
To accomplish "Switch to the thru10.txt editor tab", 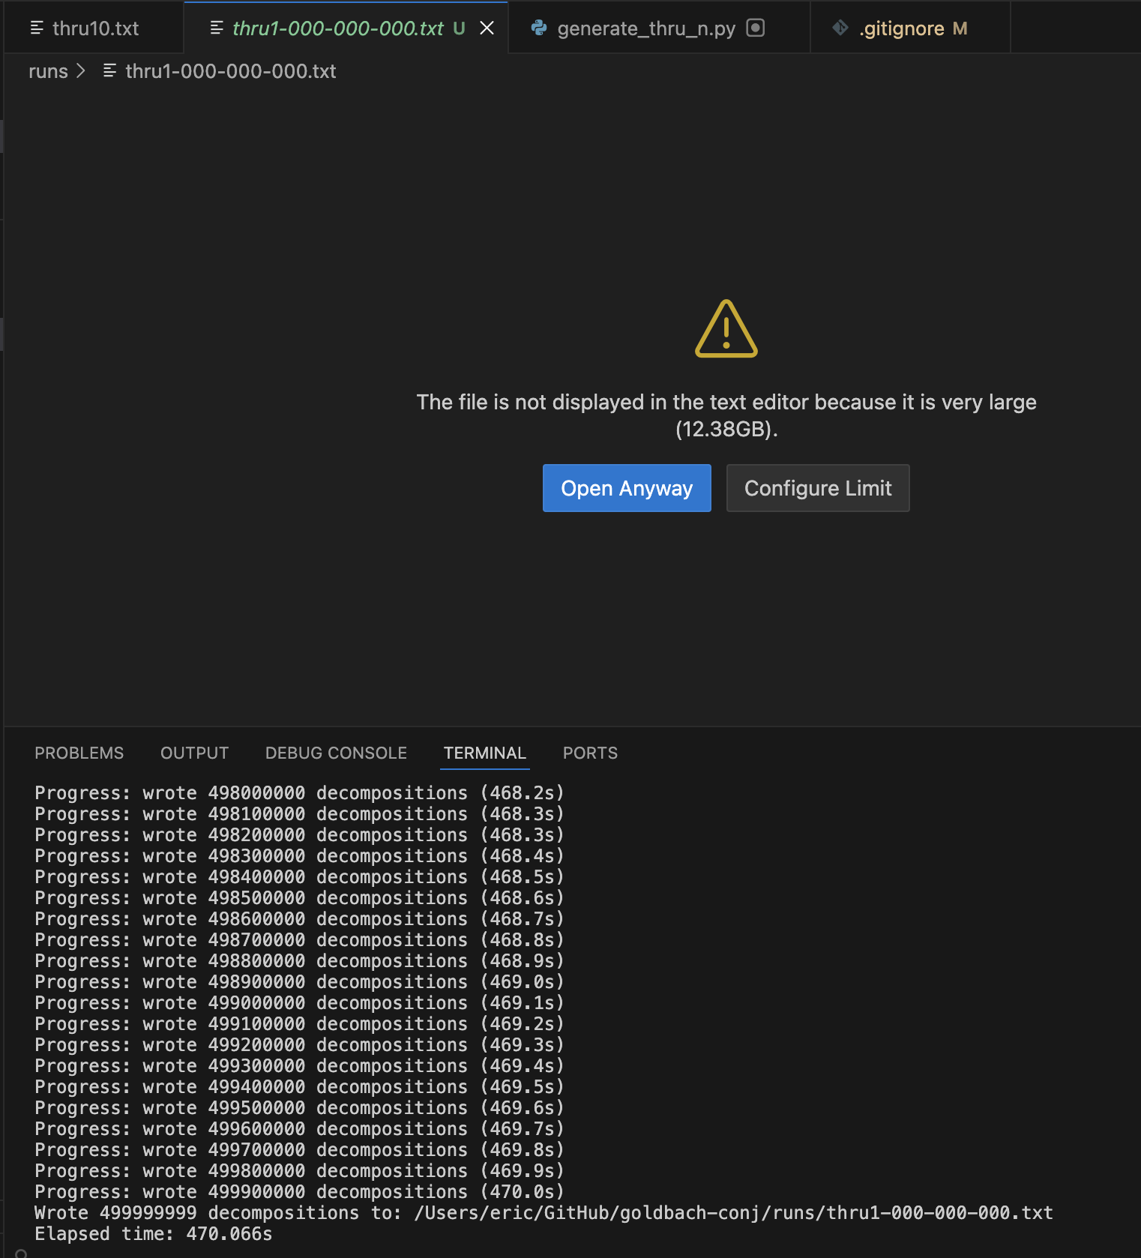I will tap(95, 28).
